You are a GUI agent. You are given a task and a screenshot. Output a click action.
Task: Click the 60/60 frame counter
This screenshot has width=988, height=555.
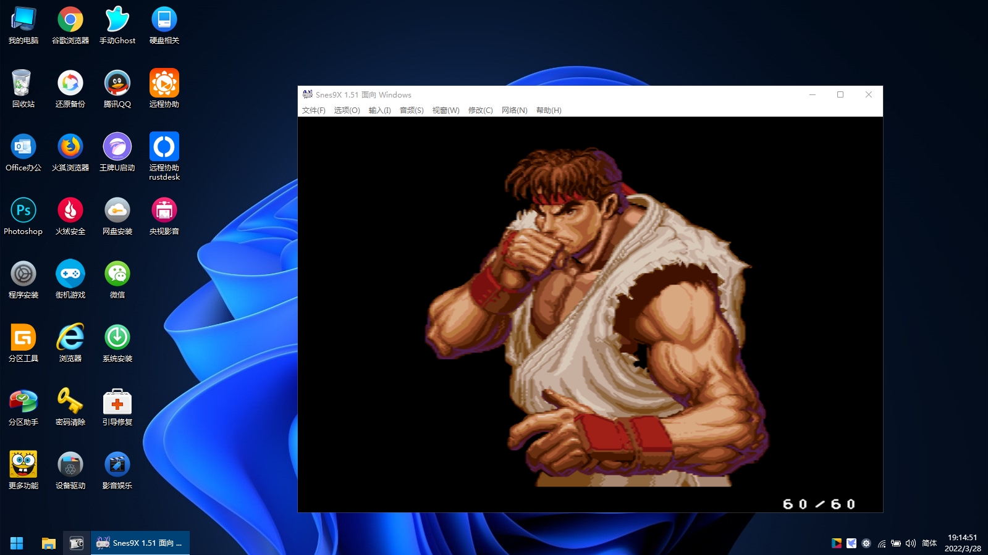(819, 504)
